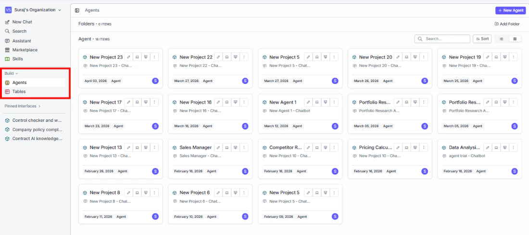Click the 'agent trial - Chatbot' subtitle

[x=467, y=156]
